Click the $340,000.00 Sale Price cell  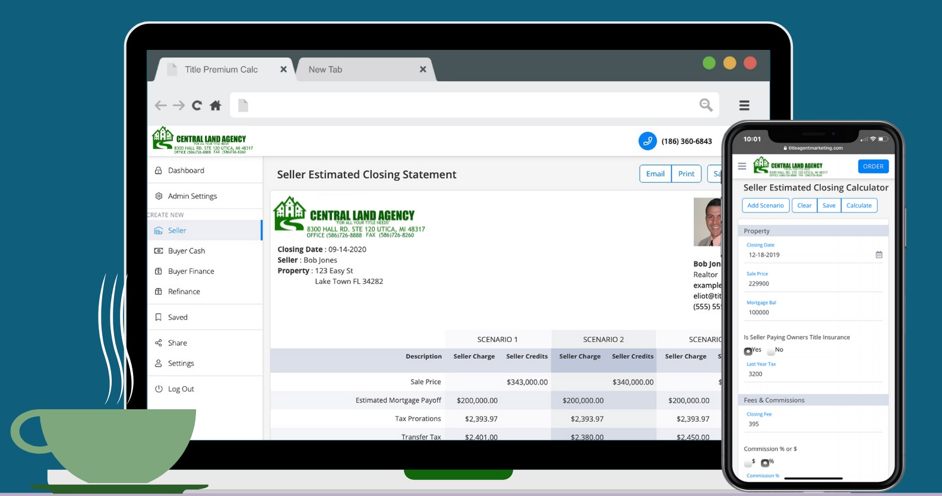[x=633, y=382]
